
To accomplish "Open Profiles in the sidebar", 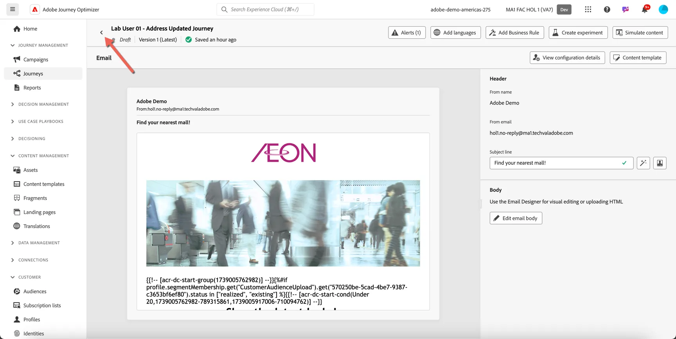I will (x=43, y=319).
